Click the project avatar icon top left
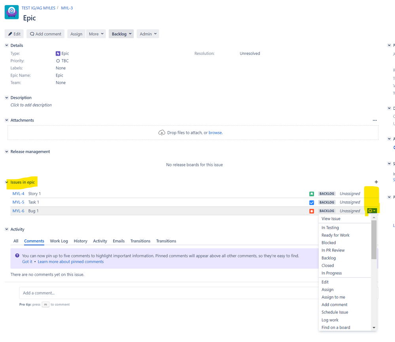Image resolution: width=395 pixels, height=342 pixels. pos(11,12)
